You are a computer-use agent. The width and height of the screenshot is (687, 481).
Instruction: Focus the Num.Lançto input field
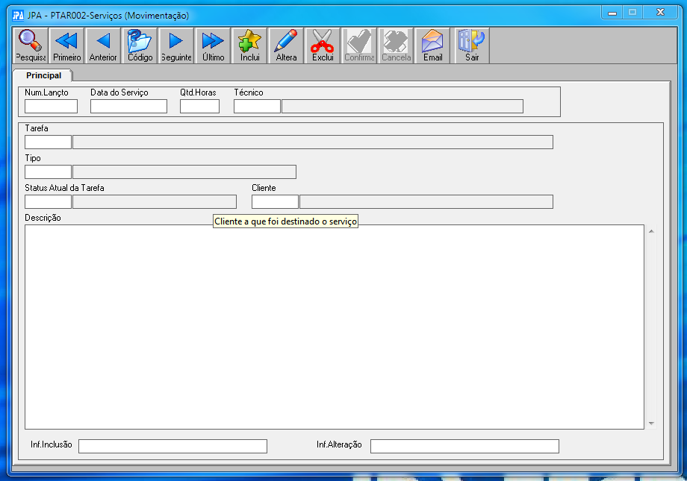pos(52,107)
